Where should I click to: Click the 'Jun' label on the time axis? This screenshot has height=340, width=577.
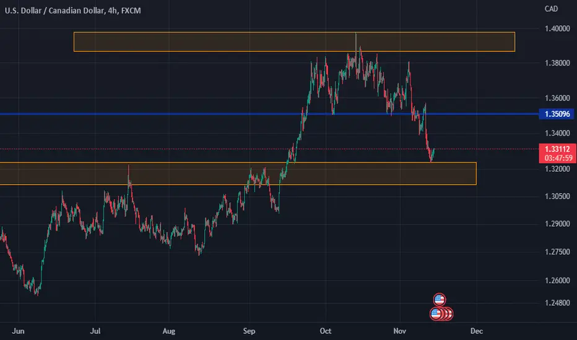18,331
